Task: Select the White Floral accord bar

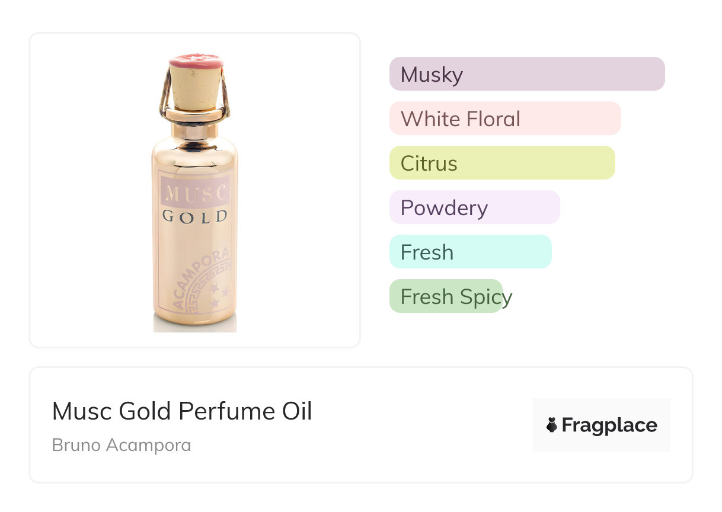Action: [504, 119]
